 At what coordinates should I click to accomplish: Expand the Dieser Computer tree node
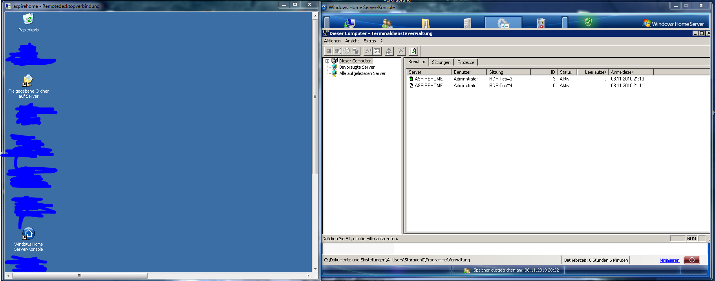[327, 61]
